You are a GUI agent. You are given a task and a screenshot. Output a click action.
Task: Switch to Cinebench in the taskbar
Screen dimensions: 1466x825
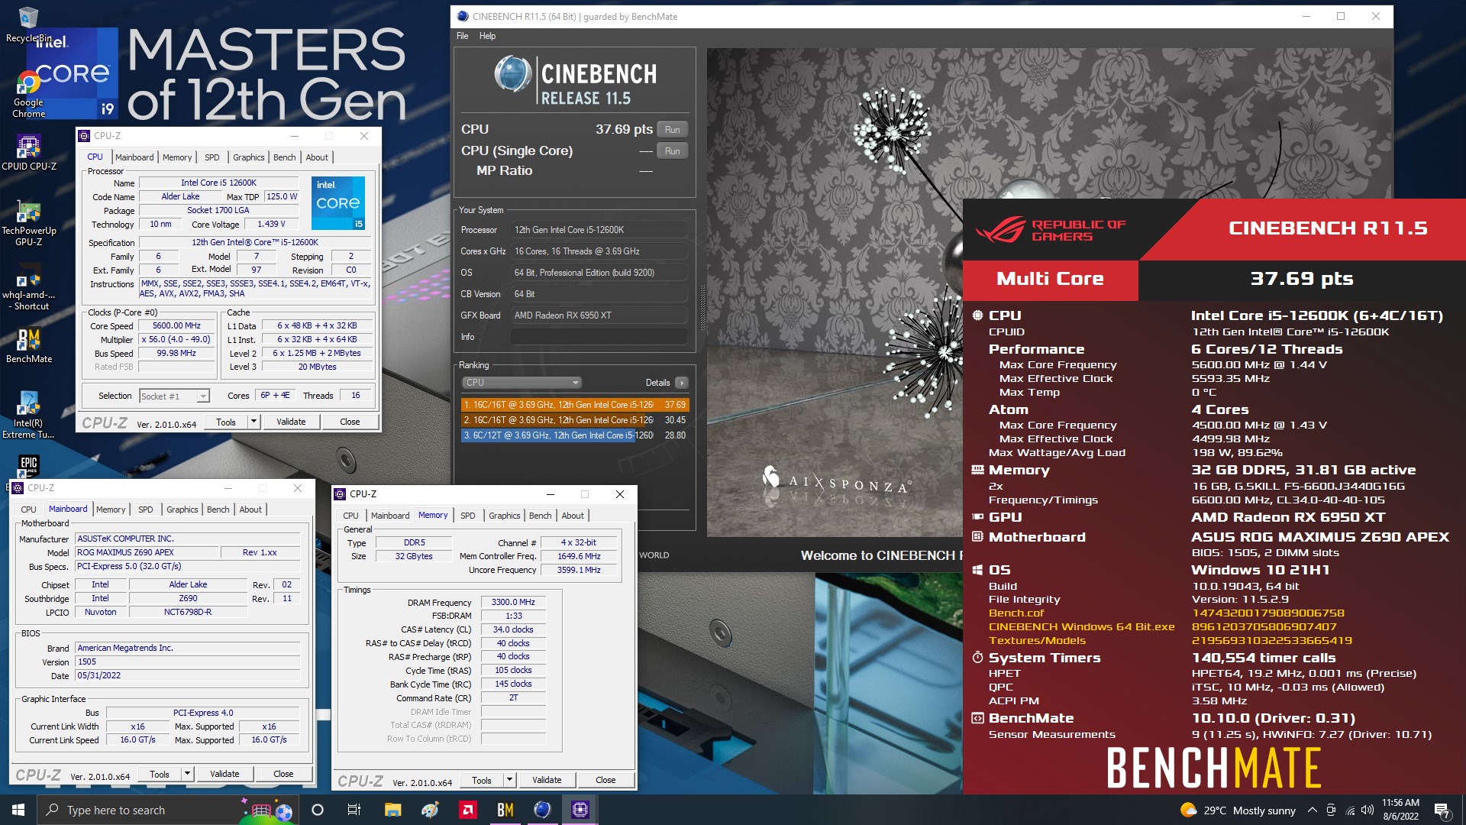(x=542, y=810)
